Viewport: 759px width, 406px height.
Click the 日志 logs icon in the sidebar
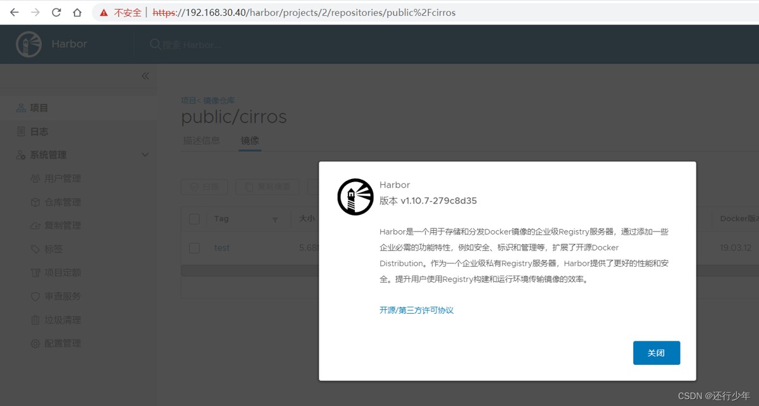(21, 132)
